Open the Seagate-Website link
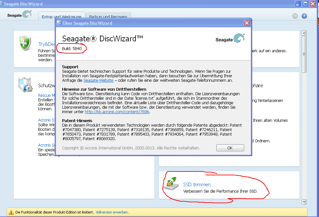Viewport: 319px width, 217px height. pyautogui.click(x=98, y=80)
